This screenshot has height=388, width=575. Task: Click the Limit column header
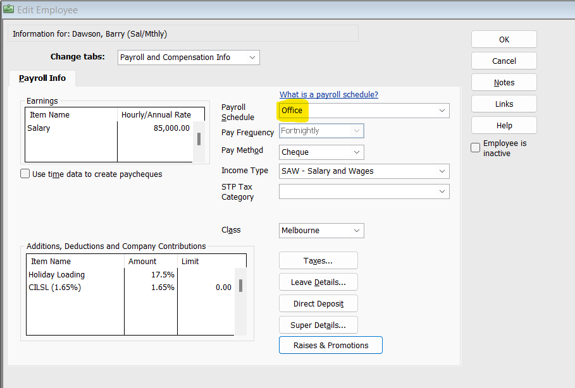(211, 261)
